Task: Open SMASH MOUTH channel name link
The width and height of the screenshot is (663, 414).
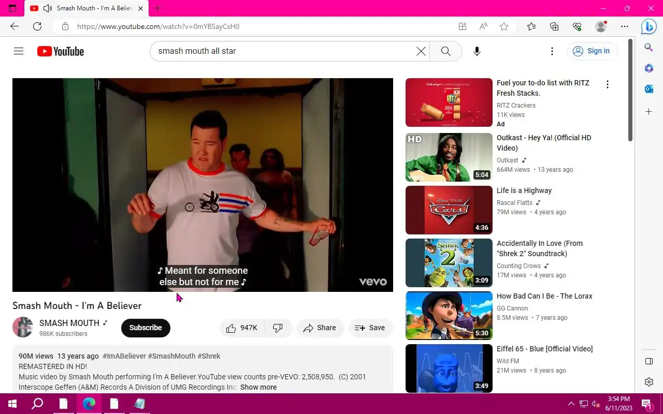Action: 69,323
